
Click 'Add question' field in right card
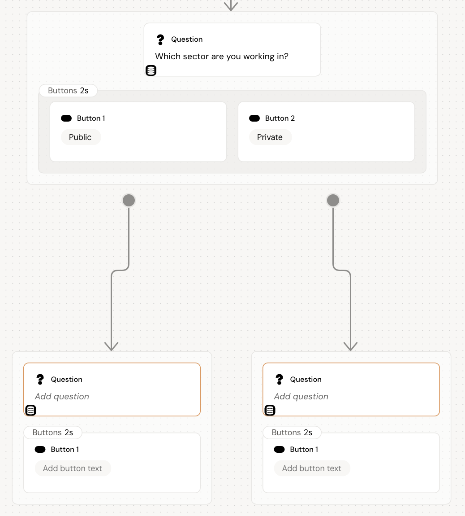301,397
